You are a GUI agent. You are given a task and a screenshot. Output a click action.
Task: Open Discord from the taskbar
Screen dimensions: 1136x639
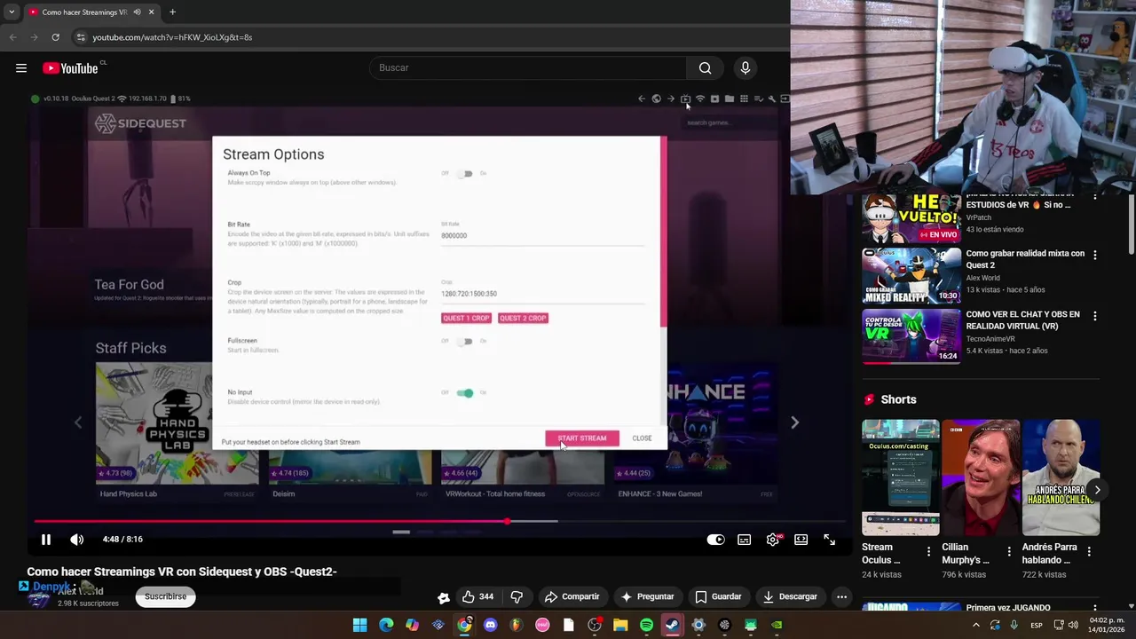coord(491,625)
